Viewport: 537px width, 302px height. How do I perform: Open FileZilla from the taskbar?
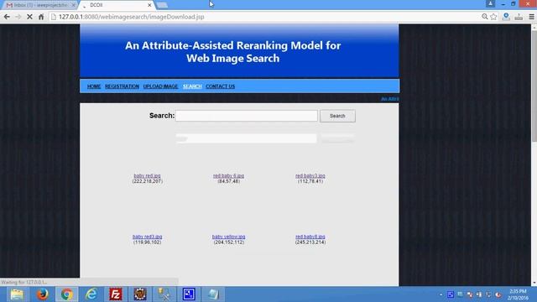point(116,294)
